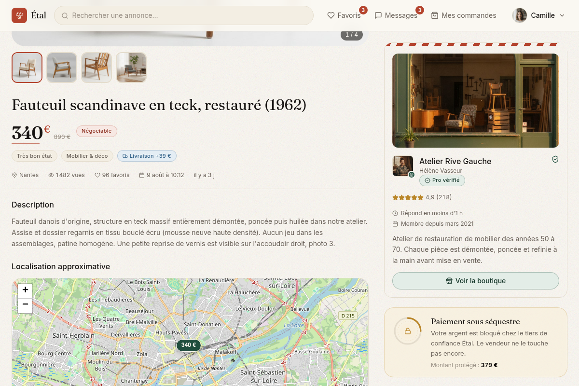Open Favoris from the header

coord(344,15)
